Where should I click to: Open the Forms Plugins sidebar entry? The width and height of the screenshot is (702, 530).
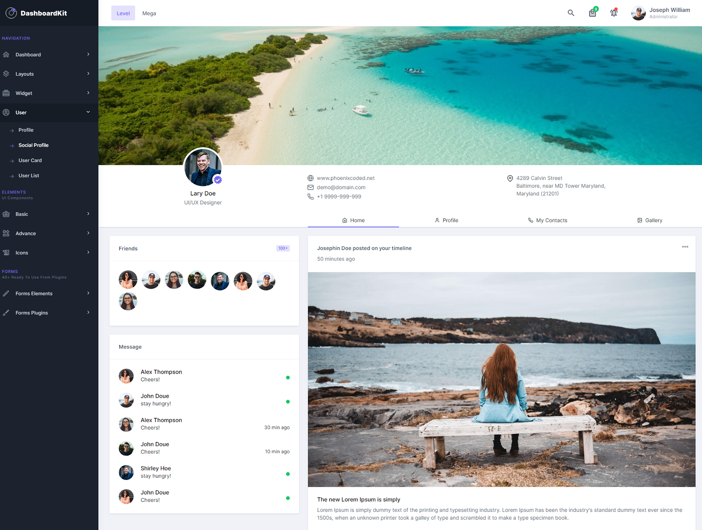coord(31,313)
